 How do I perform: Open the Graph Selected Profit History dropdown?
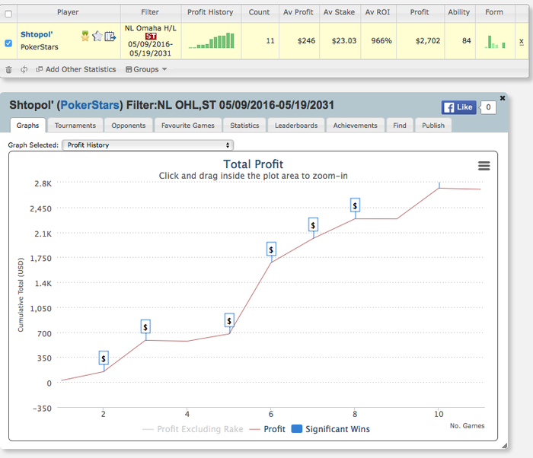pos(148,145)
